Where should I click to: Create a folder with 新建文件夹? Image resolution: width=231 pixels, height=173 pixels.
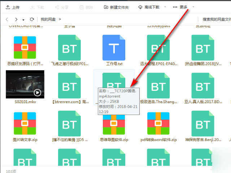click(x=116, y=7)
